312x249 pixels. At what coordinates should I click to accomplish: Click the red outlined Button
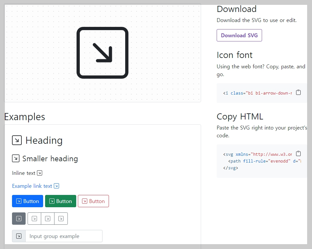(93, 201)
